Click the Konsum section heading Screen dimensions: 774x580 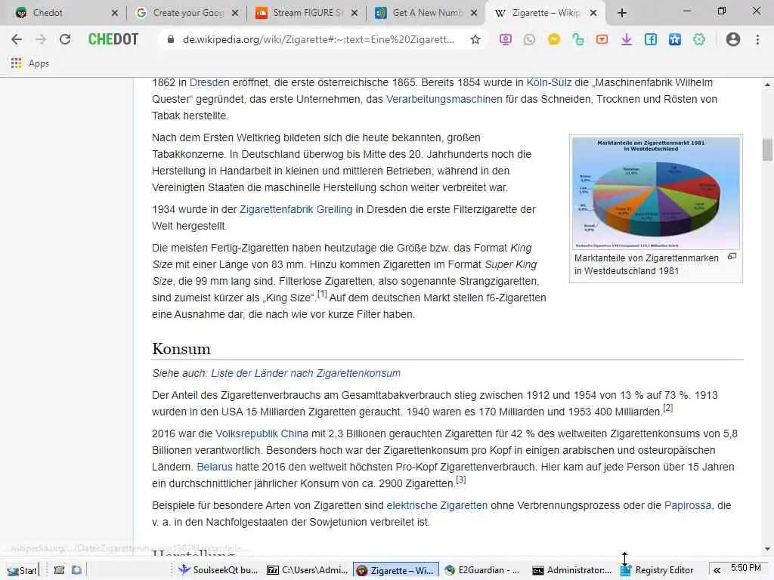pyautogui.click(x=181, y=349)
